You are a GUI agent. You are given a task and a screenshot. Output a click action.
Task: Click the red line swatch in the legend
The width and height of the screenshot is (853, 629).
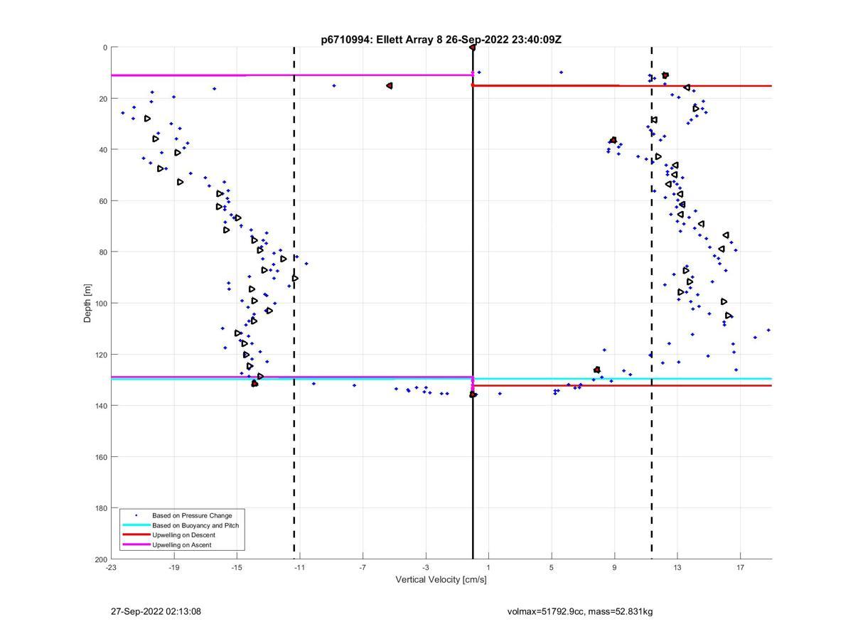click(x=136, y=535)
